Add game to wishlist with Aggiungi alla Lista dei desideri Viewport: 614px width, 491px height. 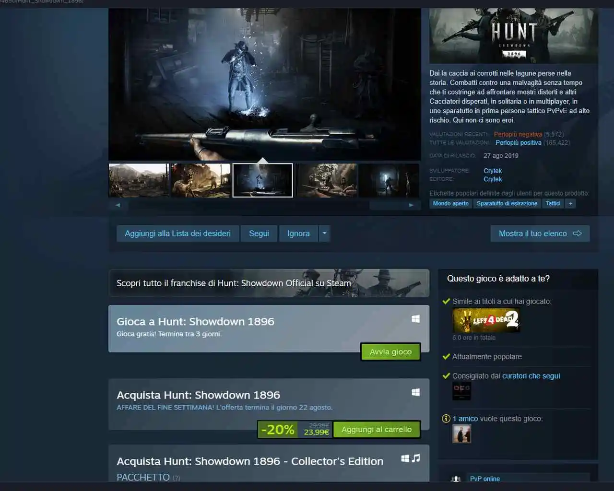coord(177,234)
